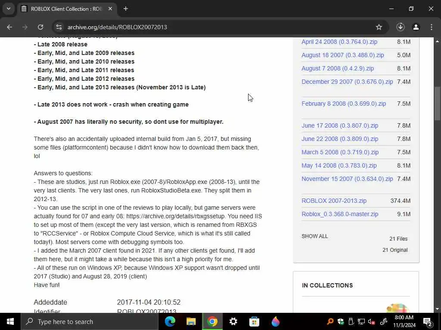The height and width of the screenshot is (330, 441).
Task: Download November 15 2007 (0.3.634.0).zip
Action: coord(347,179)
